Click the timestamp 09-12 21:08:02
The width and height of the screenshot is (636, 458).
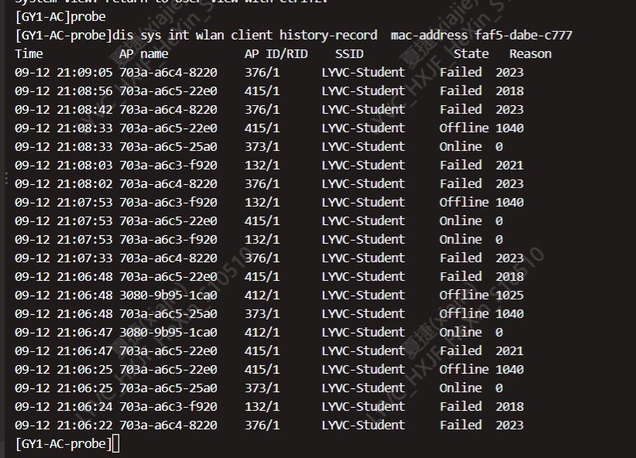click(x=64, y=184)
